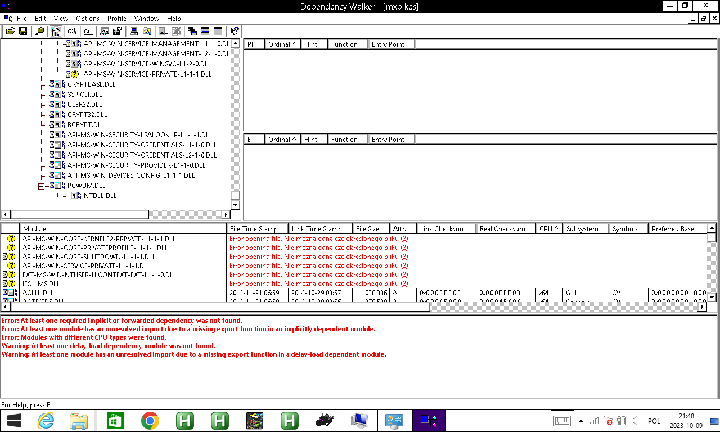Click the Start Profiling toolbar icon

click(163, 31)
